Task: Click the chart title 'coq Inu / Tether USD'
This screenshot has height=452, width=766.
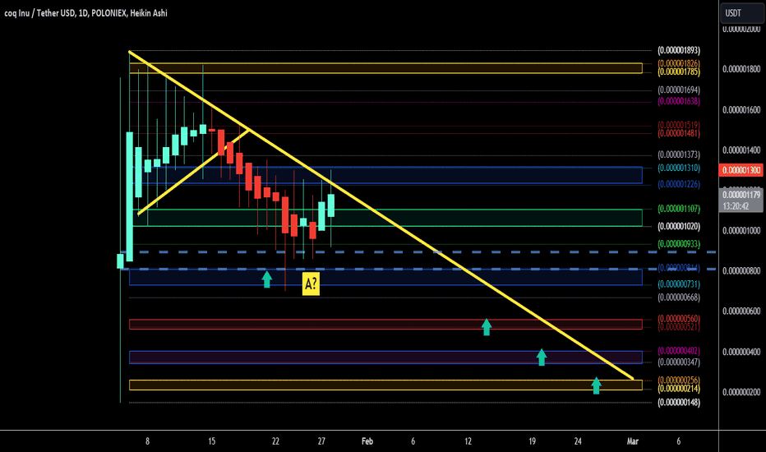Action: tap(39, 13)
